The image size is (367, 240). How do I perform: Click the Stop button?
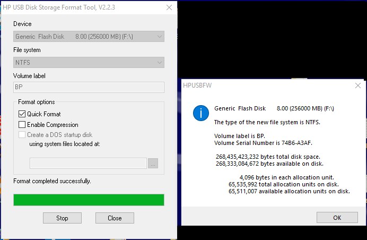point(62,218)
